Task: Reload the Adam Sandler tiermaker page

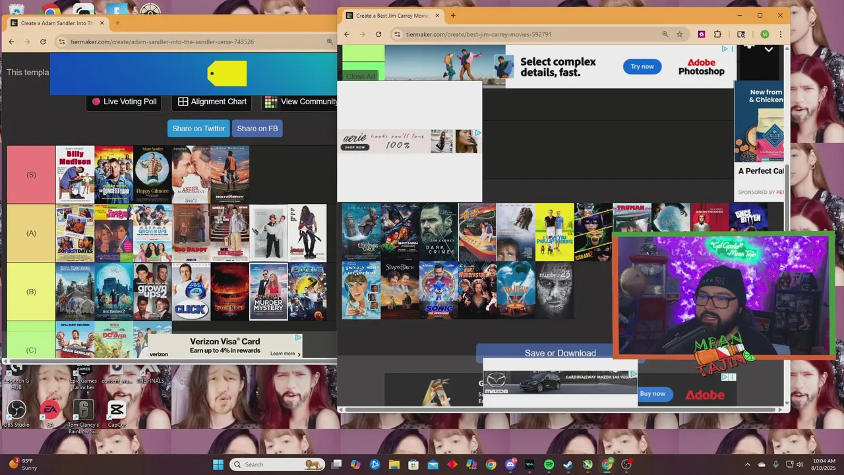Action: click(x=43, y=42)
